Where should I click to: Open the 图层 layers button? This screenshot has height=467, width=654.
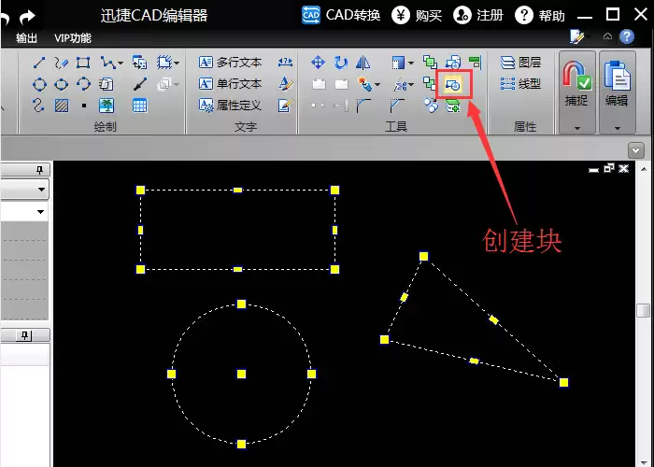click(x=520, y=63)
